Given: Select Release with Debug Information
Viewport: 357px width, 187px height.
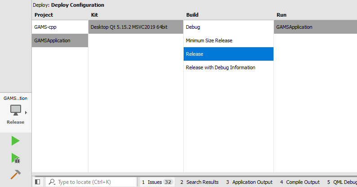Looking at the screenshot, I should (x=220, y=67).
